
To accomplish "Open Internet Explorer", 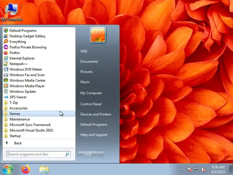I will pos(39,58).
